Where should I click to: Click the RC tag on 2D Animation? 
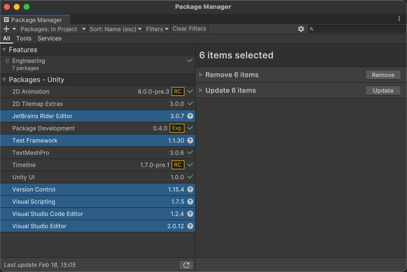(x=178, y=91)
